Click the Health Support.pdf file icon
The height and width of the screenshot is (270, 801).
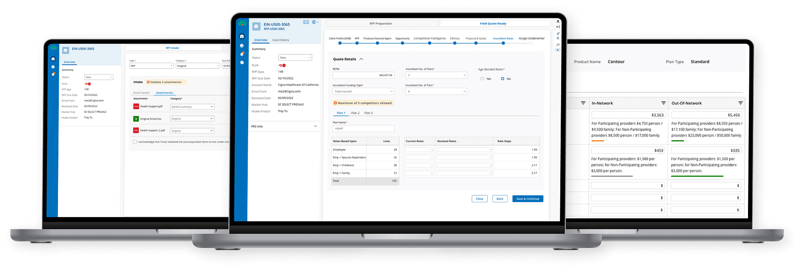[x=136, y=107]
